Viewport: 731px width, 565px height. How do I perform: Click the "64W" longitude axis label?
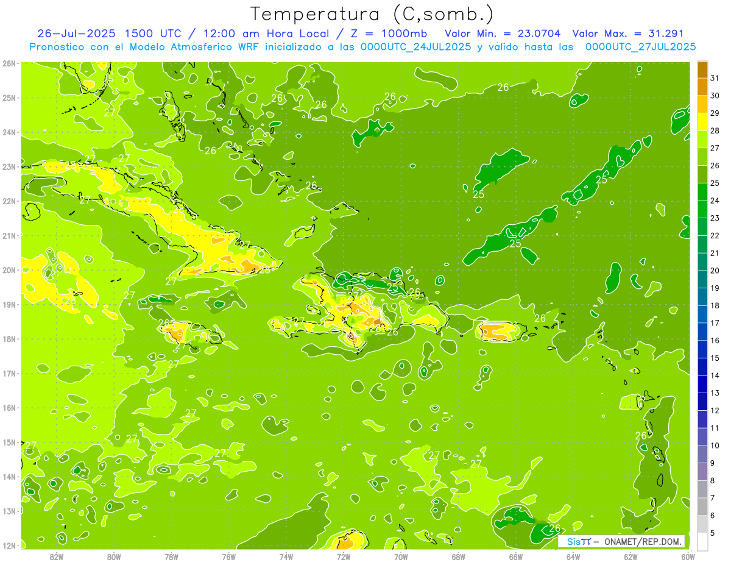573,556
